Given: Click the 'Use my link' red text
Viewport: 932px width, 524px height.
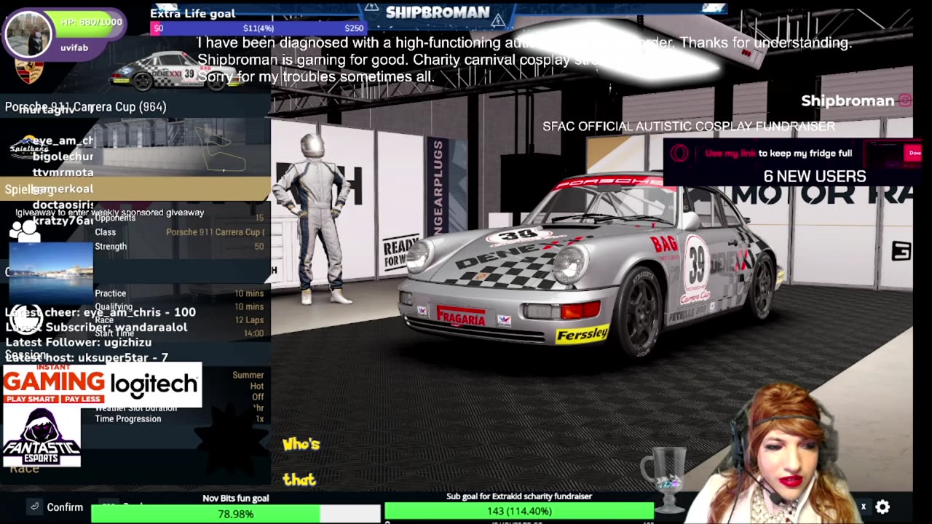Looking at the screenshot, I should 730,154.
